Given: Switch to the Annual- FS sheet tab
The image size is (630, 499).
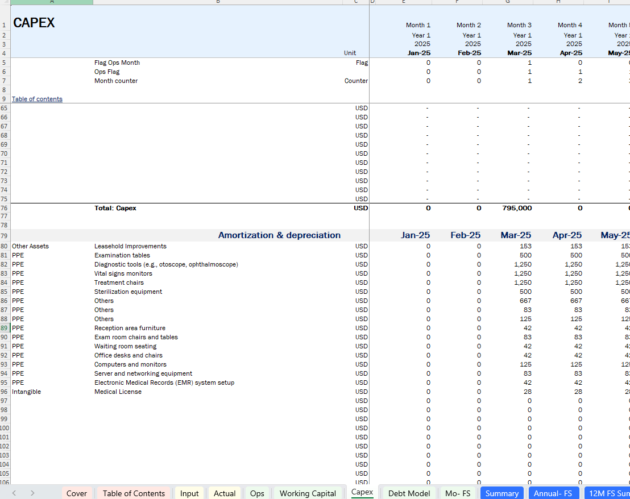Looking at the screenshot, I should point(553,493).
